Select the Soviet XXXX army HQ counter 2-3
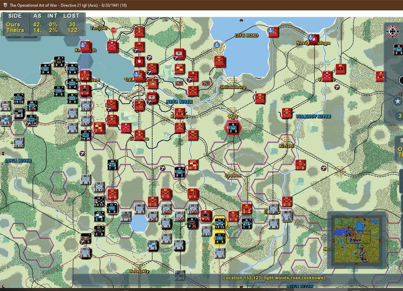403x291 pixels. point(99,128)
